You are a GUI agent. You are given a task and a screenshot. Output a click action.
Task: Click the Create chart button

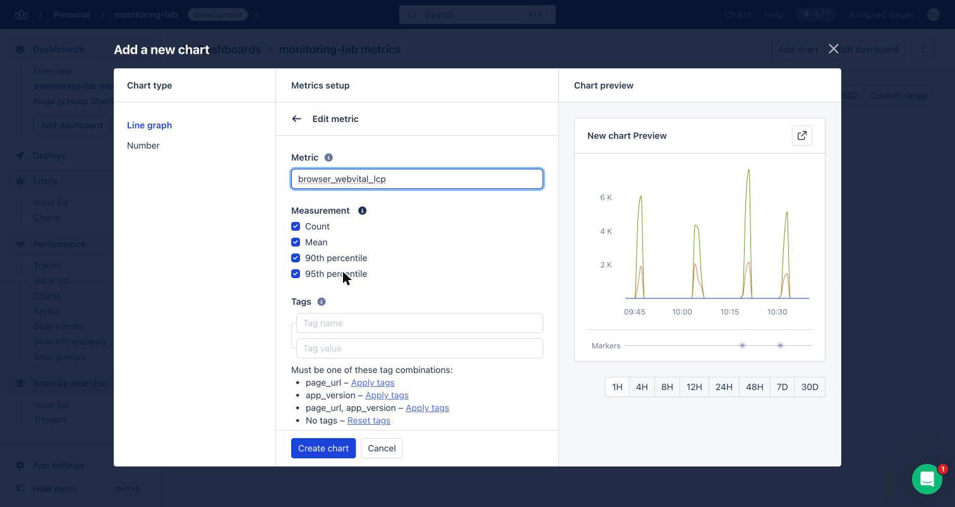(x=323, y=448)
